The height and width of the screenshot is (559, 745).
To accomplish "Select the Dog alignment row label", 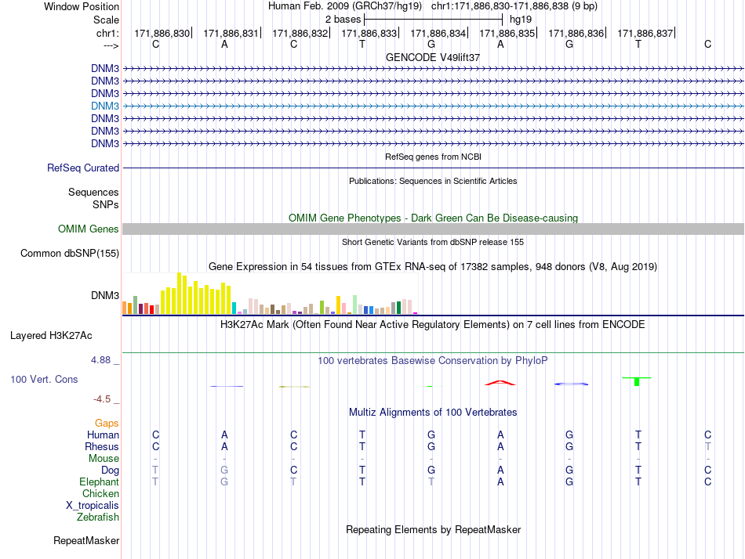I will pos(111,470).
